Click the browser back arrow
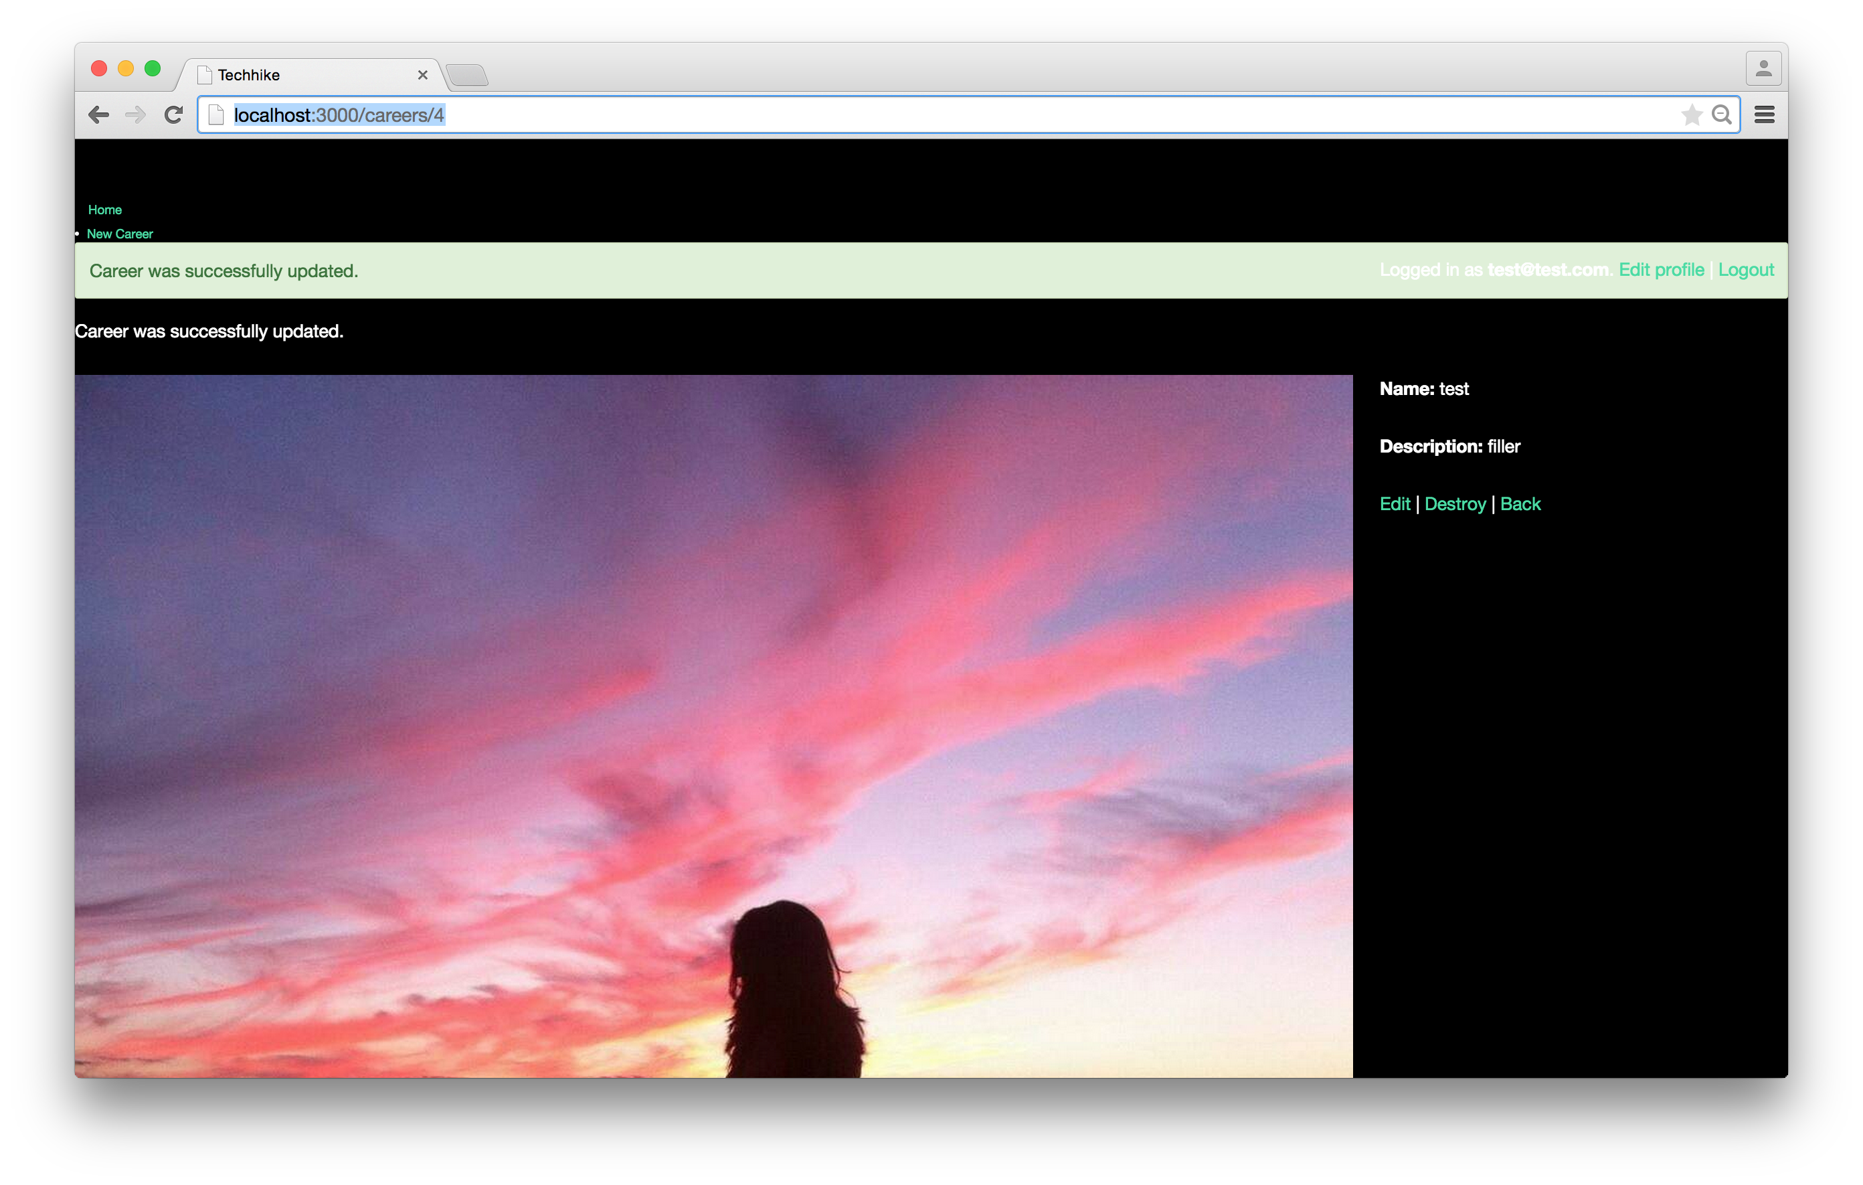The width and height of the screenshot is (1863, 1185). pyautogui.click(x=99, y=115)
